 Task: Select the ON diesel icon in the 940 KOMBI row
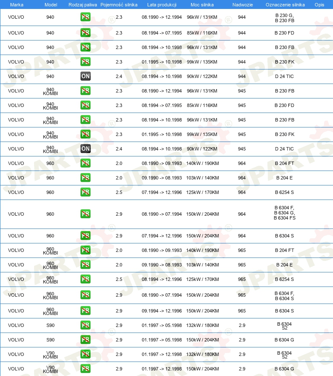pos(86,149)
